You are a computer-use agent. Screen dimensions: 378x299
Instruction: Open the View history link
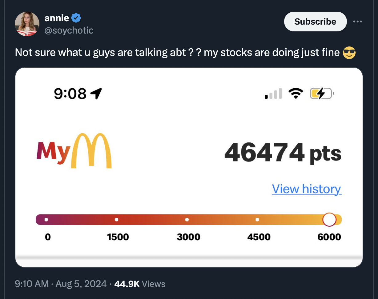point(306,189)
